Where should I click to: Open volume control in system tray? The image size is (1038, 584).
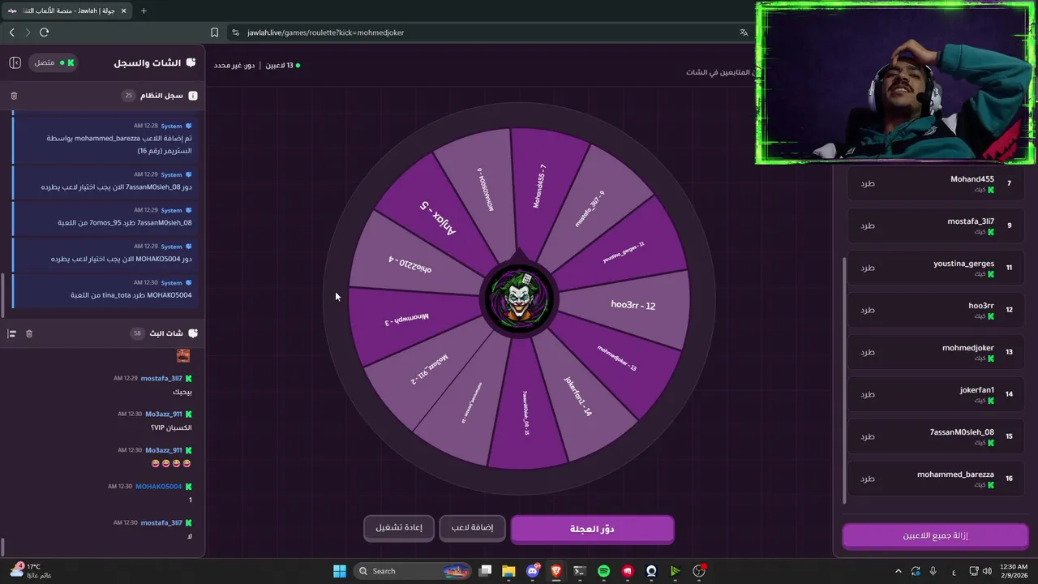point(988,571)
